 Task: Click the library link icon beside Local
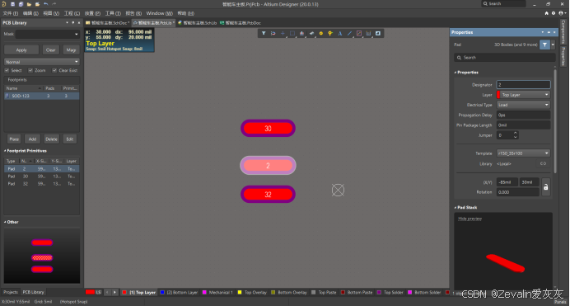[x=543, y=163]
